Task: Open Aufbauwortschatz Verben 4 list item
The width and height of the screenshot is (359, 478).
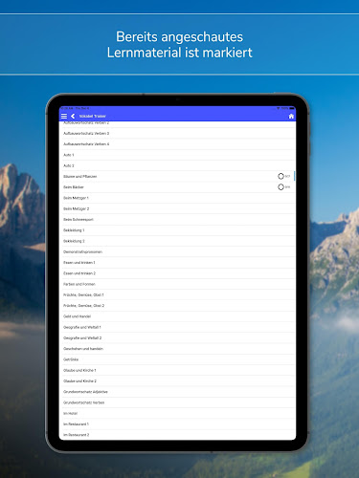Action: (x=177, y=144)
